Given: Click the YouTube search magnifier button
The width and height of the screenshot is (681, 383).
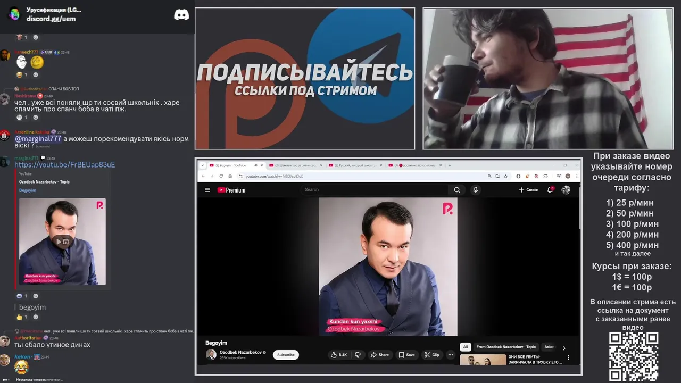Looking at the screenshot, I should pyautogui.click(x=457, y=190).
